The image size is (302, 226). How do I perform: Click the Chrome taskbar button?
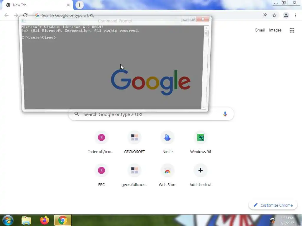coord(63,220)
